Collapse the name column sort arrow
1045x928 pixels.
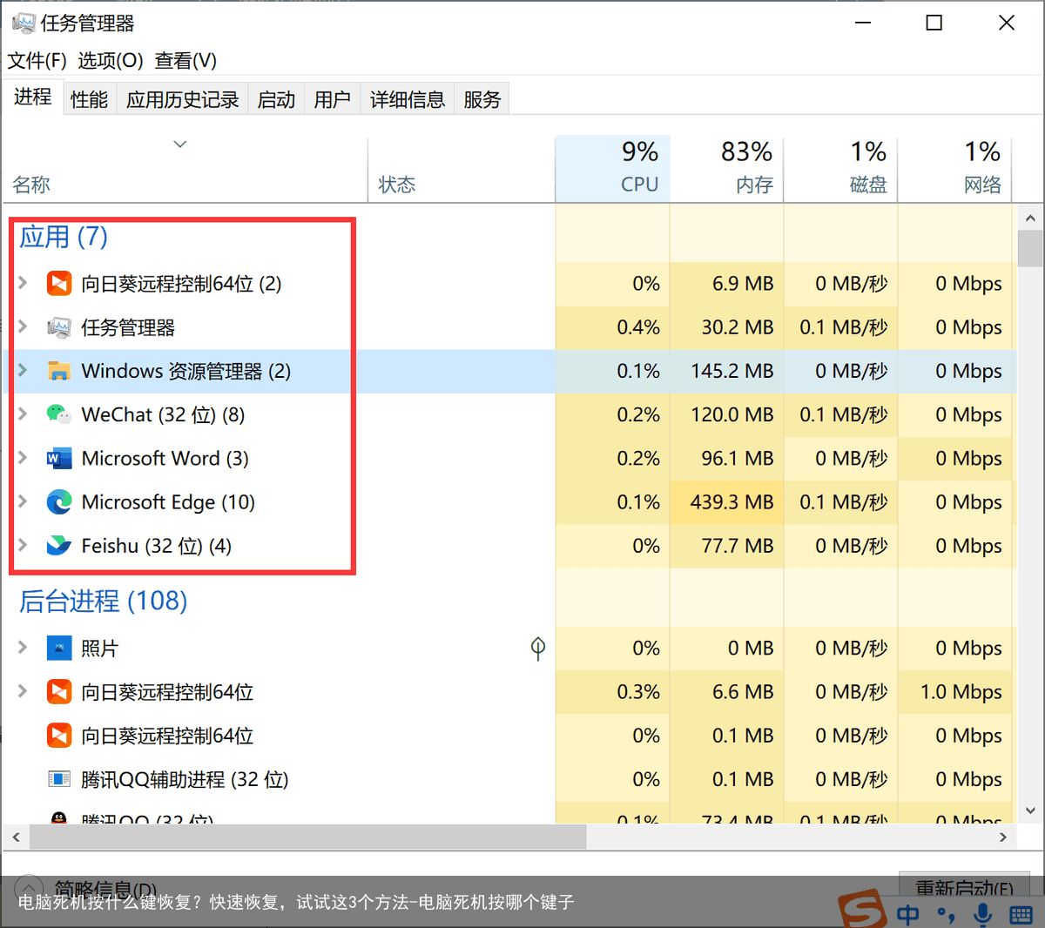pyautogui.click(x=179, y=144)
